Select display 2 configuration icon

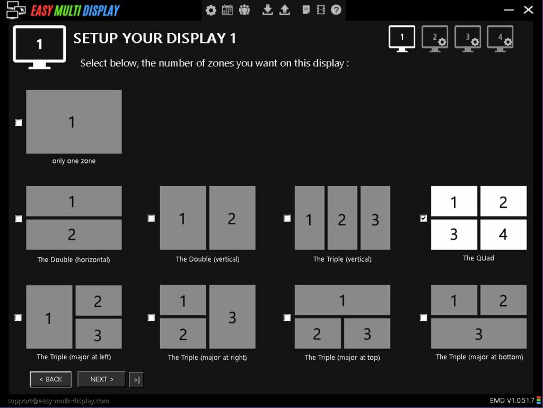(434, 38)
